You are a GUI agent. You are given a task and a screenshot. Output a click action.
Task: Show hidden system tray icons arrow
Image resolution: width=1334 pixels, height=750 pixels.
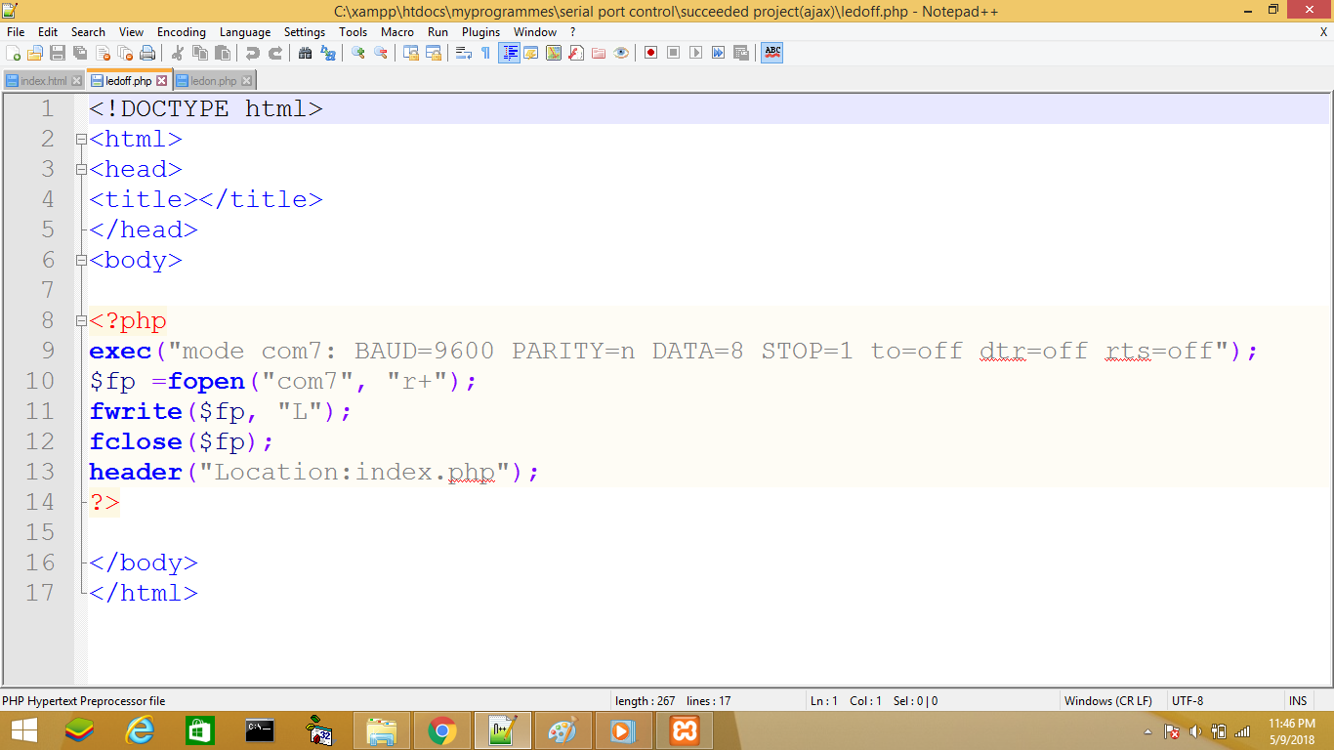pos(1147,731)
